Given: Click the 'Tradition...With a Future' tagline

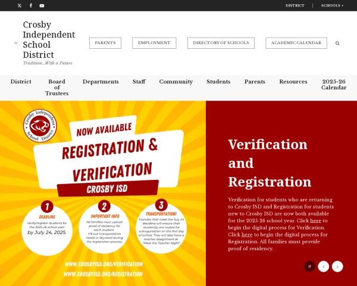Looking at the screenshot, I should pyautogui.click(x=48, y=63).
